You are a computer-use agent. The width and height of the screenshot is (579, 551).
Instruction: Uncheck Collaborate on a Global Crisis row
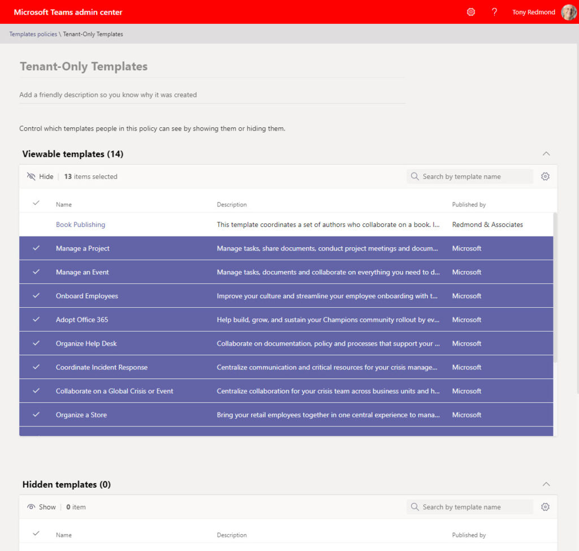pos(36,390)
